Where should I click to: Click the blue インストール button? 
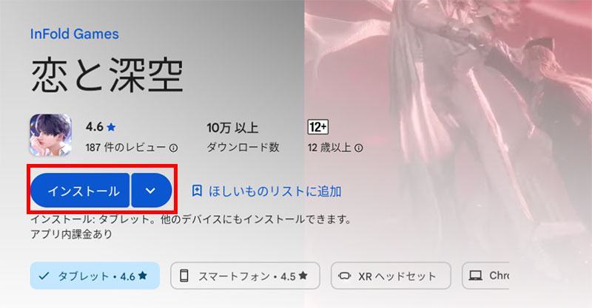(x=80, y=191)
